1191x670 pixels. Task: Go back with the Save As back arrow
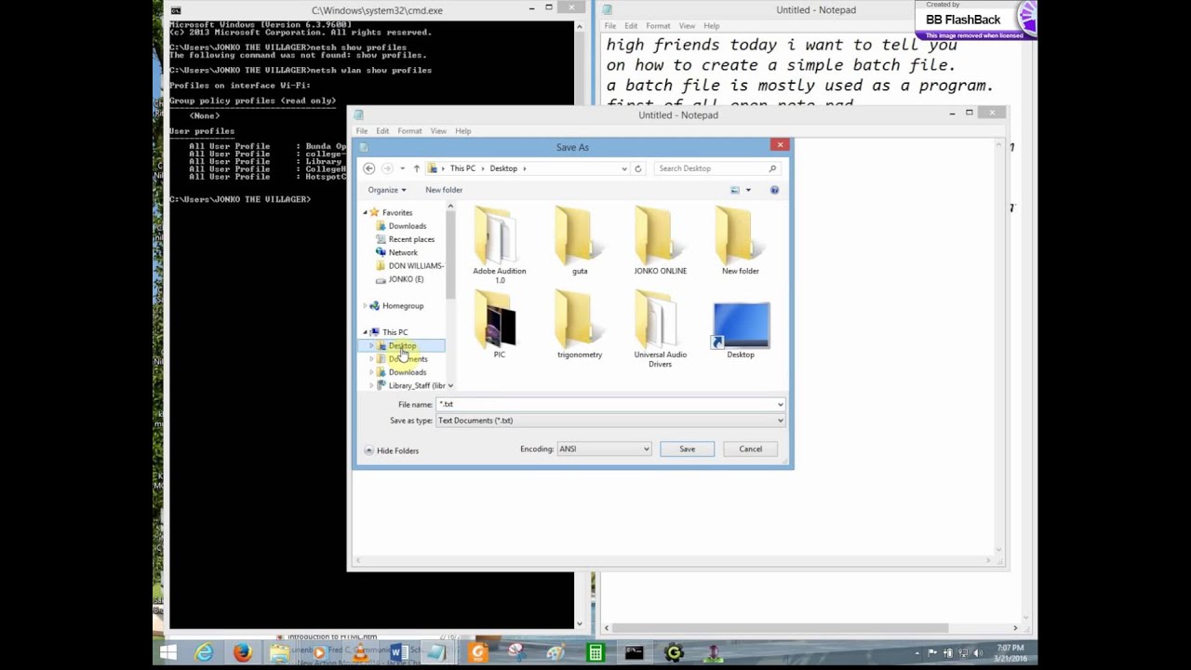click(369, 168)
